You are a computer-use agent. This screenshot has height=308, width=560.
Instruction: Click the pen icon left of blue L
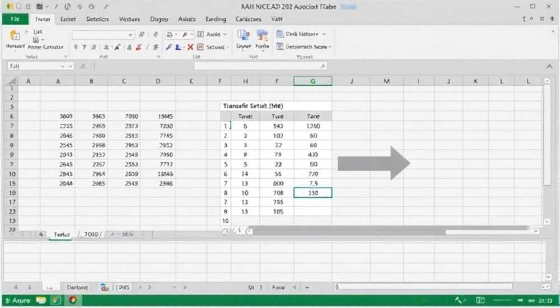[x=169, y=47]
